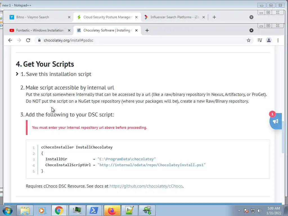
Task: Open the Windows Start menu
Action: click(8, 210)
